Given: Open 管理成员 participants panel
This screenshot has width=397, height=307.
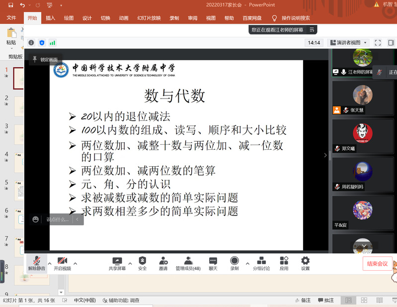Looking at the screenshot, I should (188, 263).
